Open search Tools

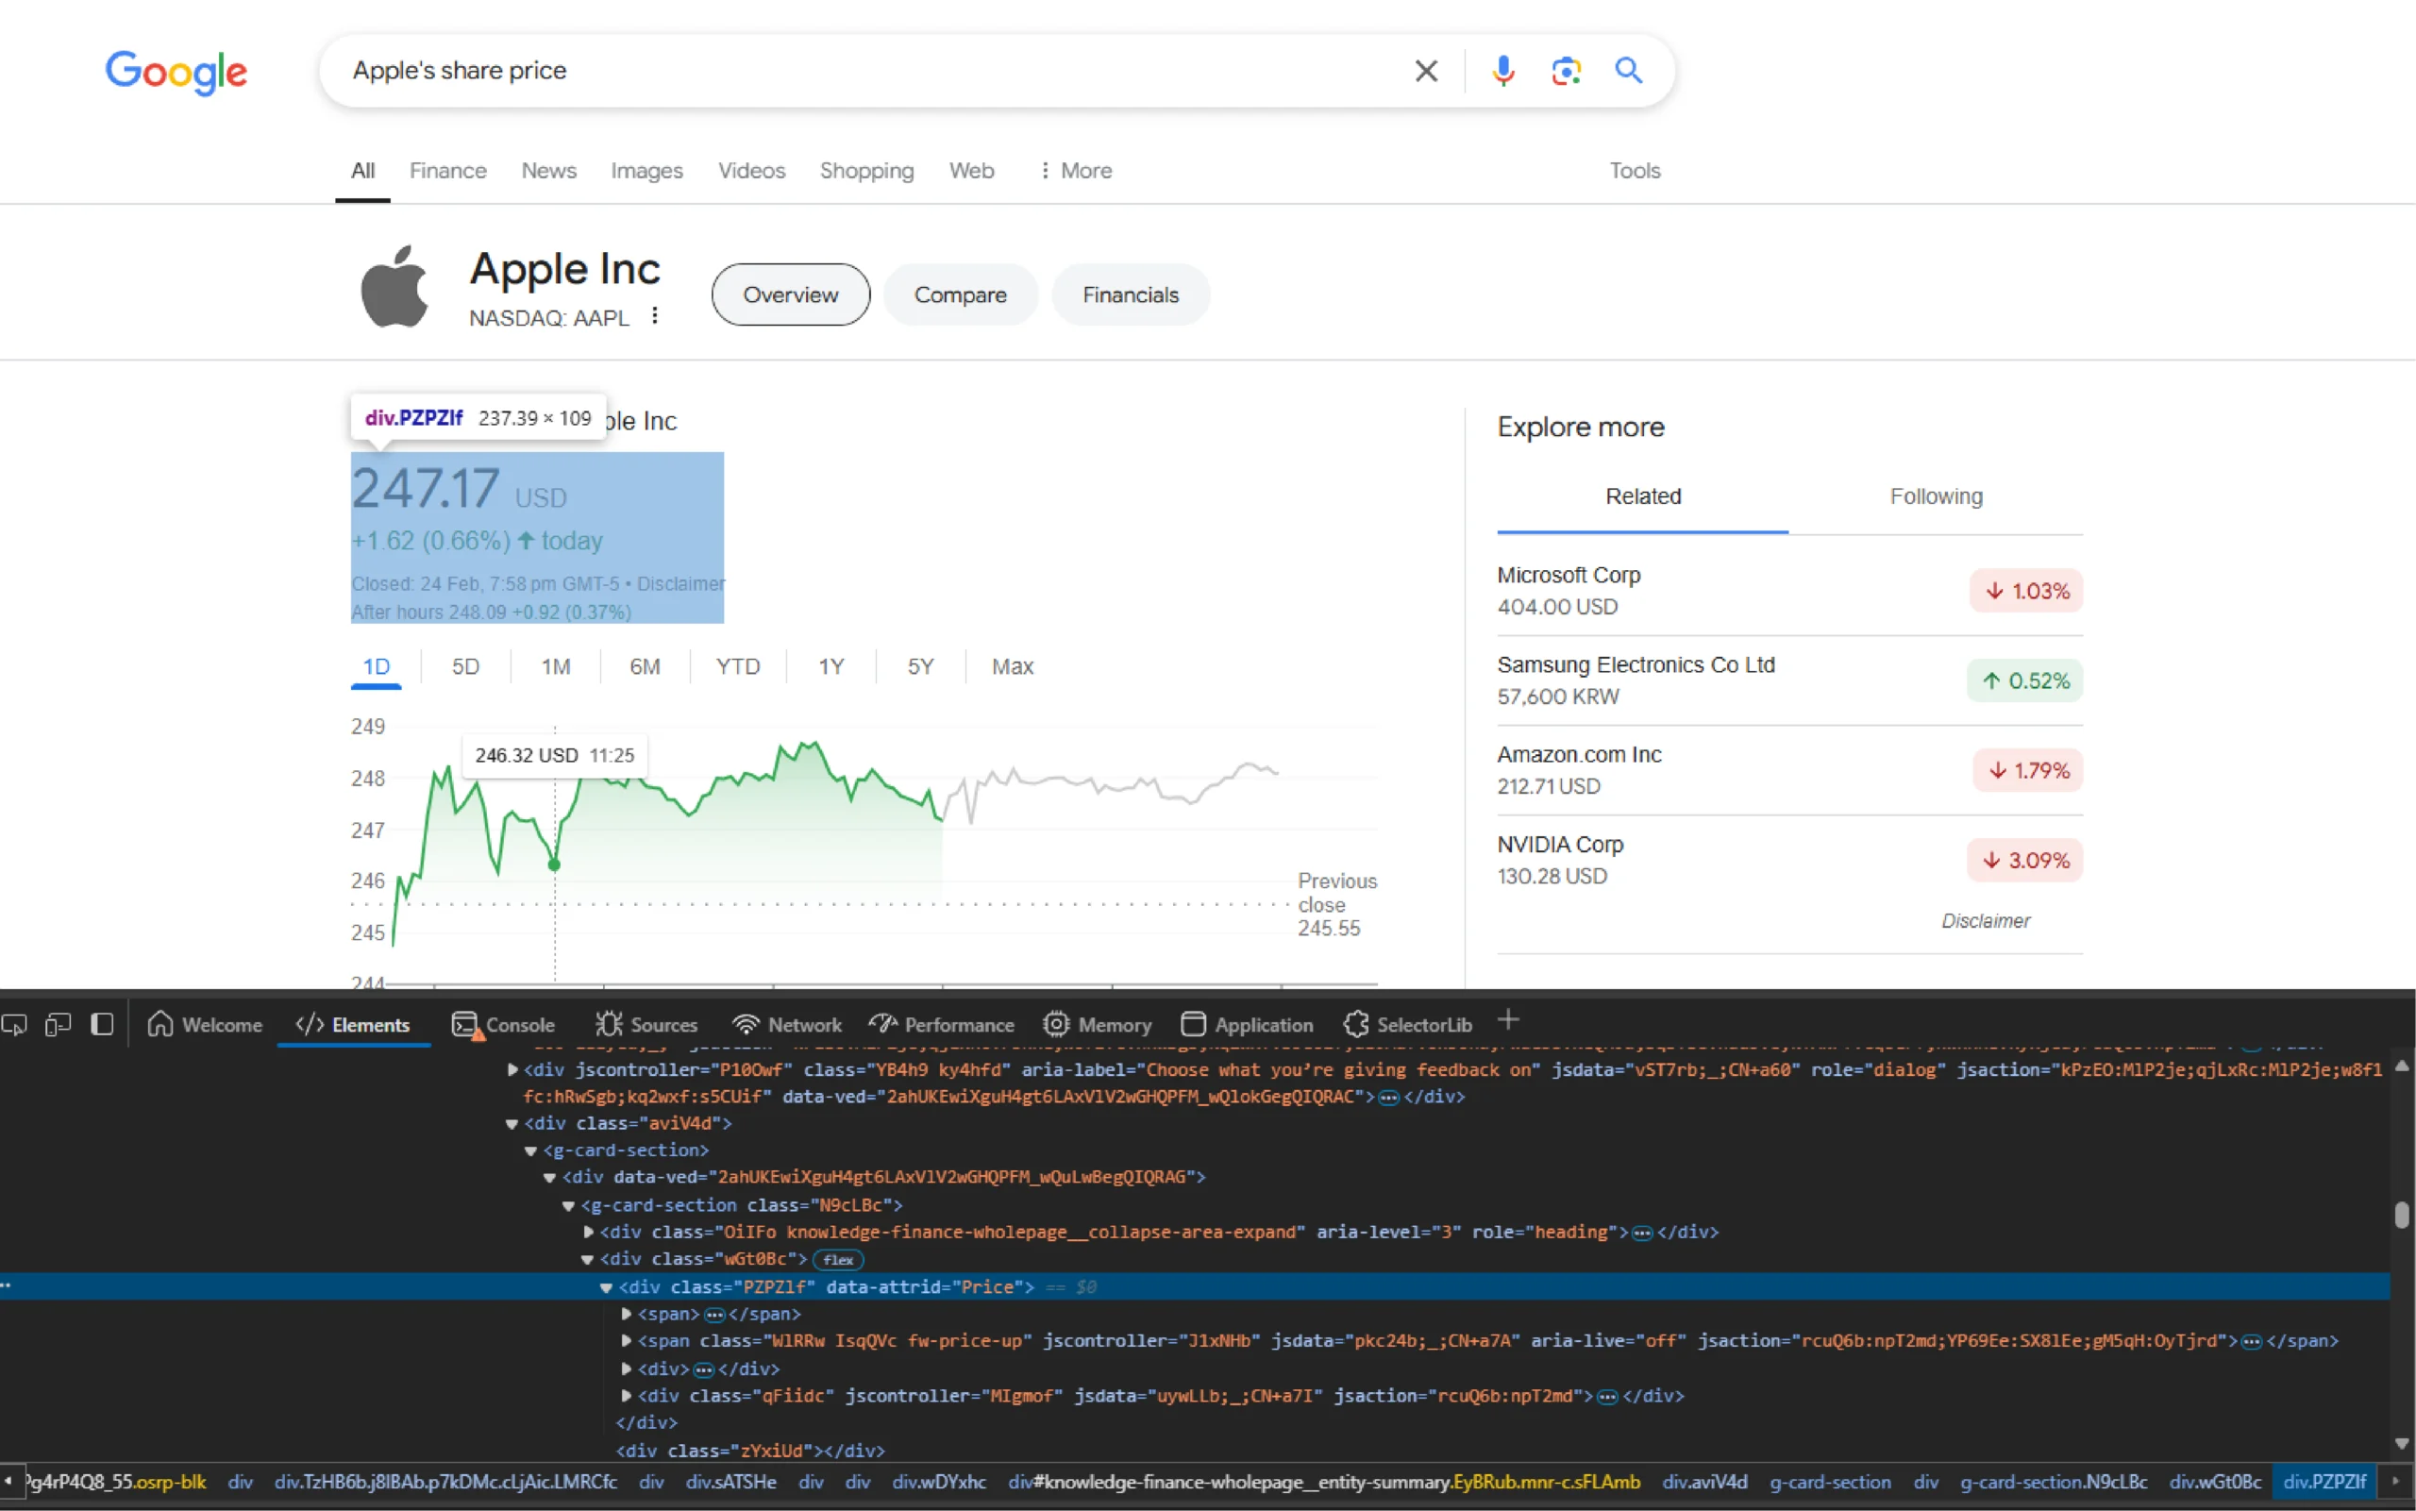click(1635, 171)
